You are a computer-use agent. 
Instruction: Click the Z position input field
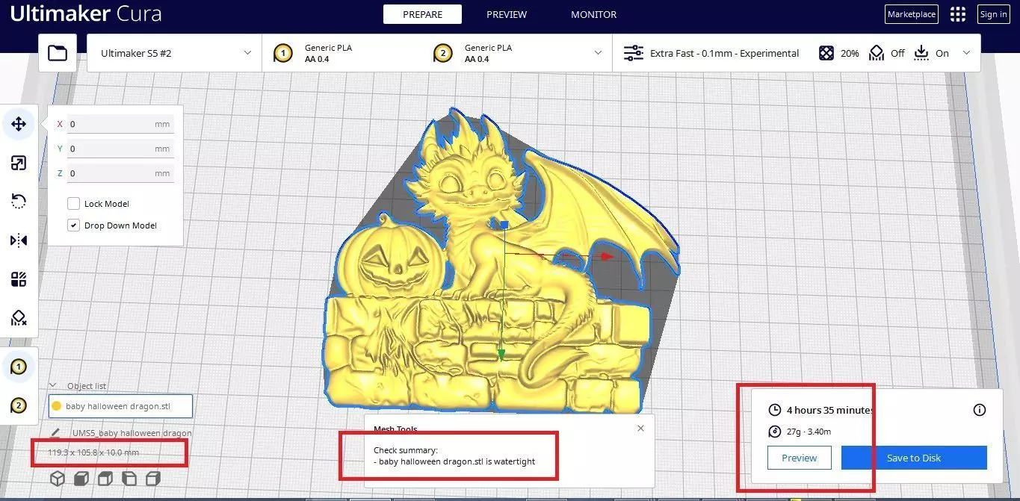point(120,173)
